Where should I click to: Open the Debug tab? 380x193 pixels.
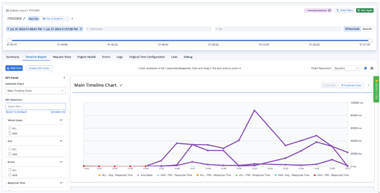188,57
